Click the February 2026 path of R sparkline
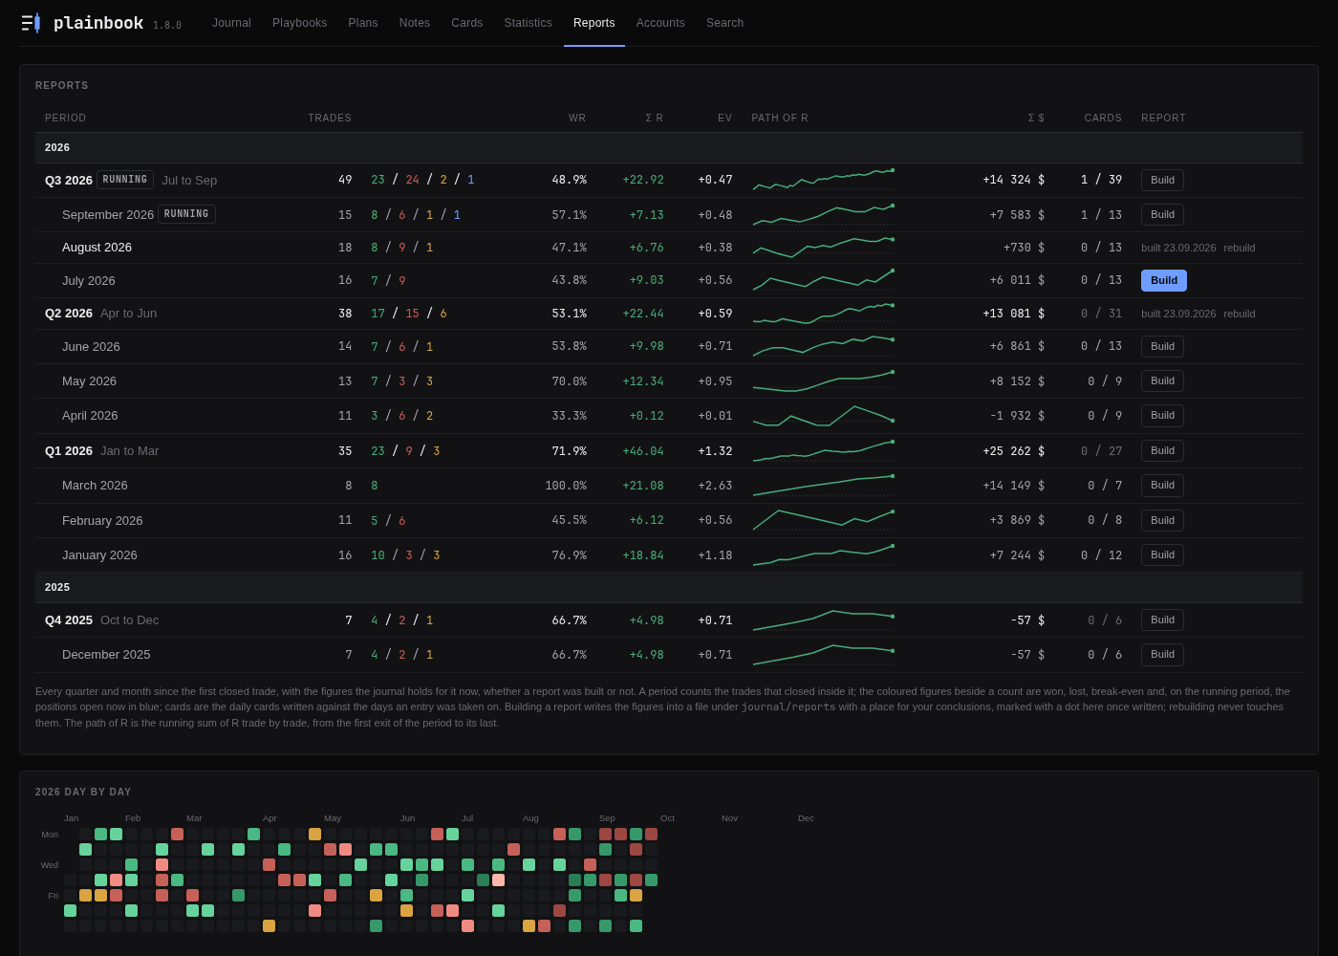The image size is (1338, 956). click(x=823, y=520)
